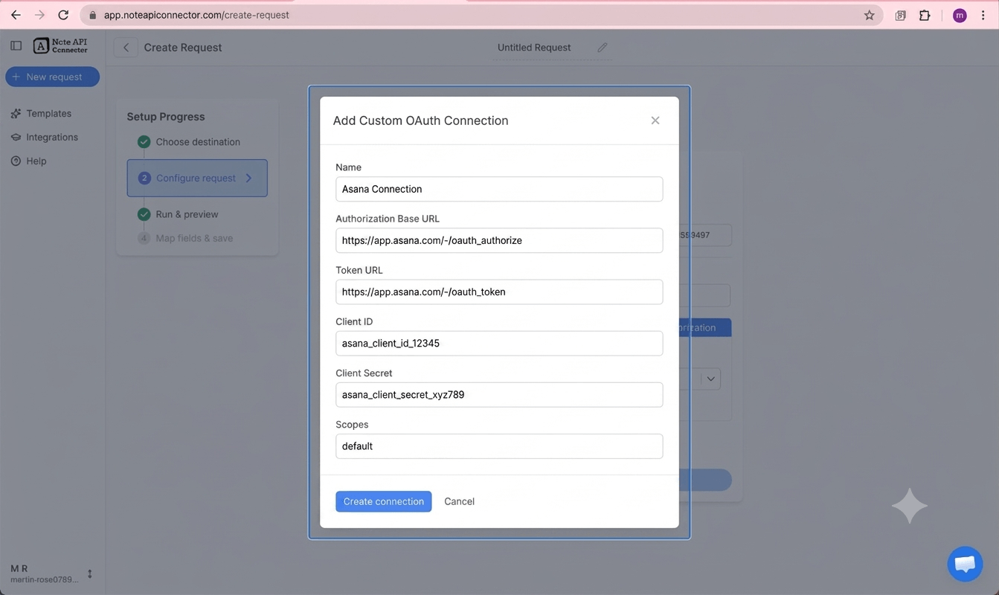This screenshot has height=595, width=999.
Task: Edit the Authorization Base URL field
Action: point(499,240)
